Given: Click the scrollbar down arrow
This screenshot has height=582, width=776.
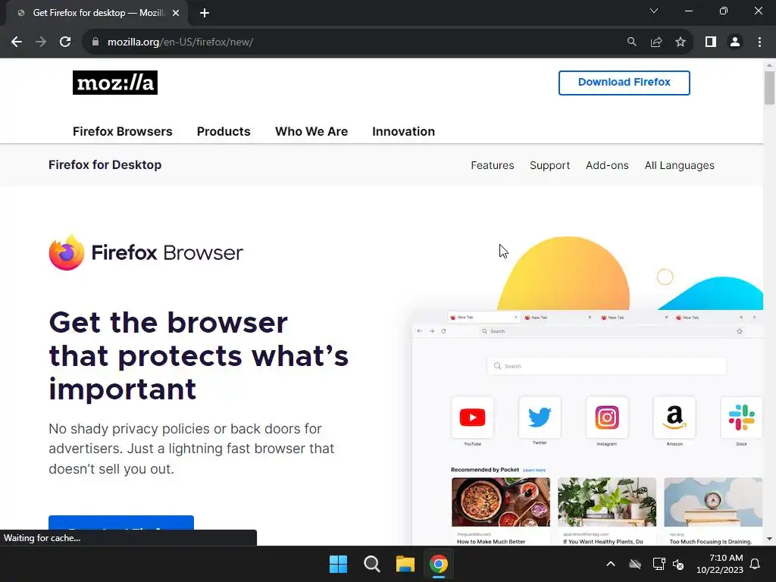Looking at the screenshot, I should (769, 539).
